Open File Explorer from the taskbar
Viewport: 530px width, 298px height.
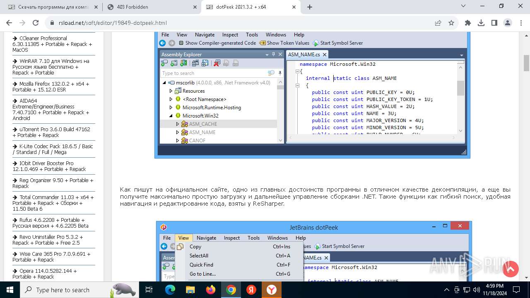coord(190,290)
